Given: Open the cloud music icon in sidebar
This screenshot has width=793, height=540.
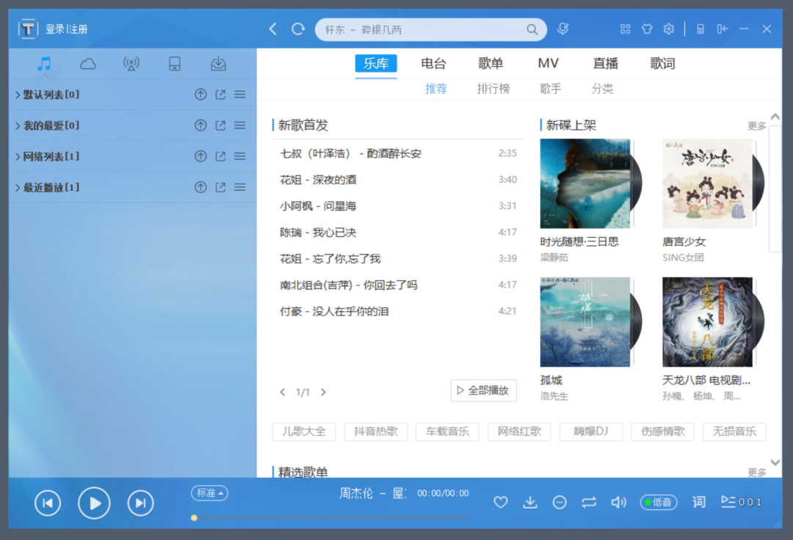Looking at the screenshot, I should click(x=88, y=64).
